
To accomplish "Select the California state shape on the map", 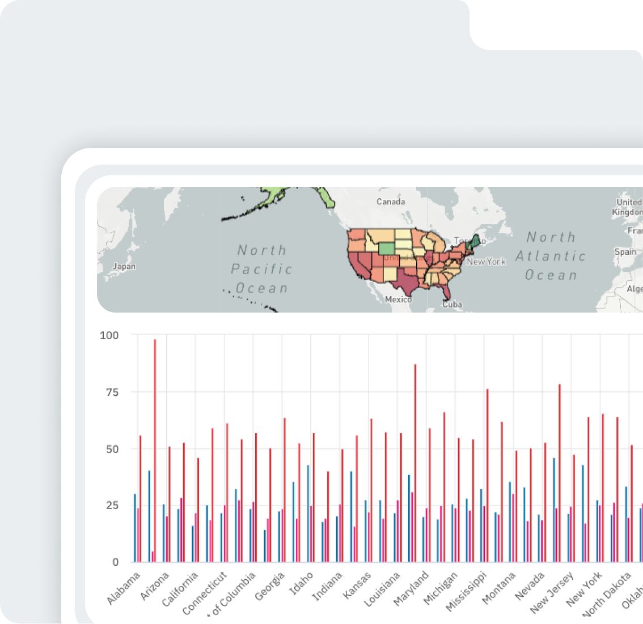I will tap(356, 266).
